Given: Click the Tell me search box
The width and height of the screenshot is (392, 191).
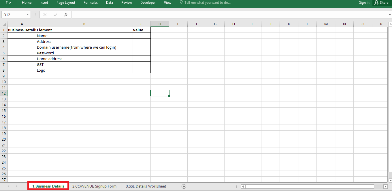Looking at the screenshot, I should tap(207, 3).
